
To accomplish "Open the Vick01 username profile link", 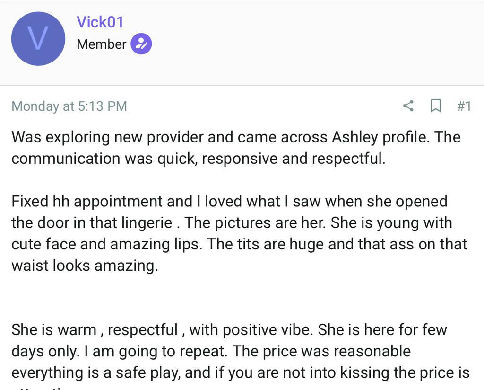I will click(x=100, y=22).
